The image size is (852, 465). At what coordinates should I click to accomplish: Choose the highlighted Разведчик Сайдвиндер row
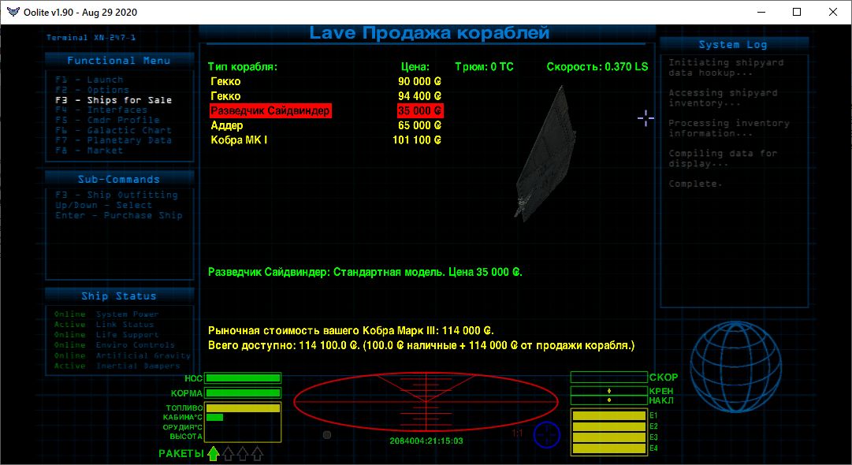tap(270, 111)
